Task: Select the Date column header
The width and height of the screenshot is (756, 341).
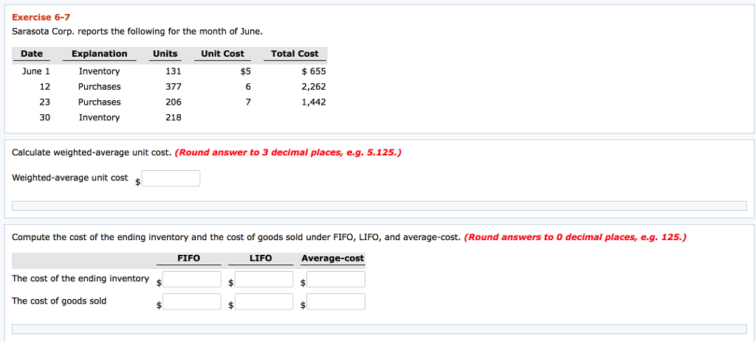Action: tap(32, 54)
